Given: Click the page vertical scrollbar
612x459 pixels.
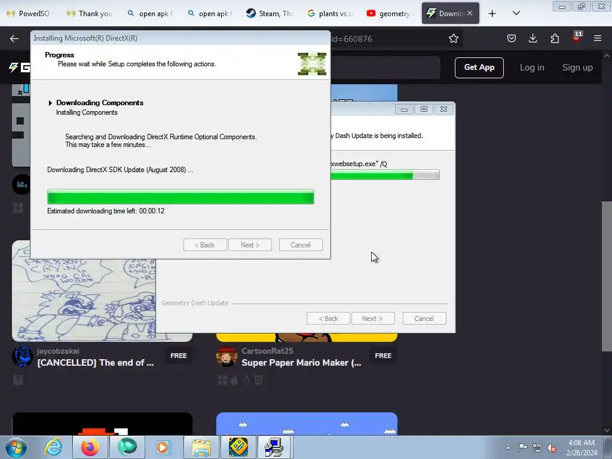Looking at the screenshot, I should (607, 276).
